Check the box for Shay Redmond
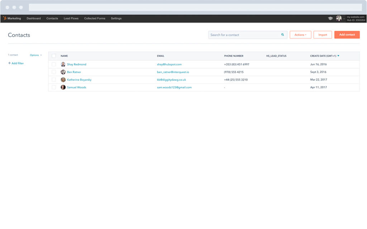This screenshot has height=229, width=367. (x=54, y=64)
